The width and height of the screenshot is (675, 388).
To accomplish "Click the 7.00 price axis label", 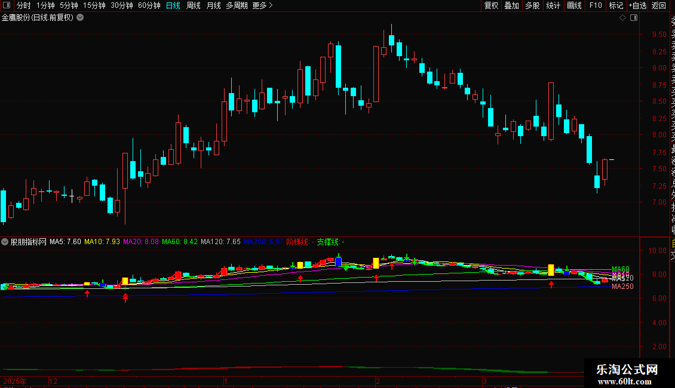I will click(x=659, y=202).
